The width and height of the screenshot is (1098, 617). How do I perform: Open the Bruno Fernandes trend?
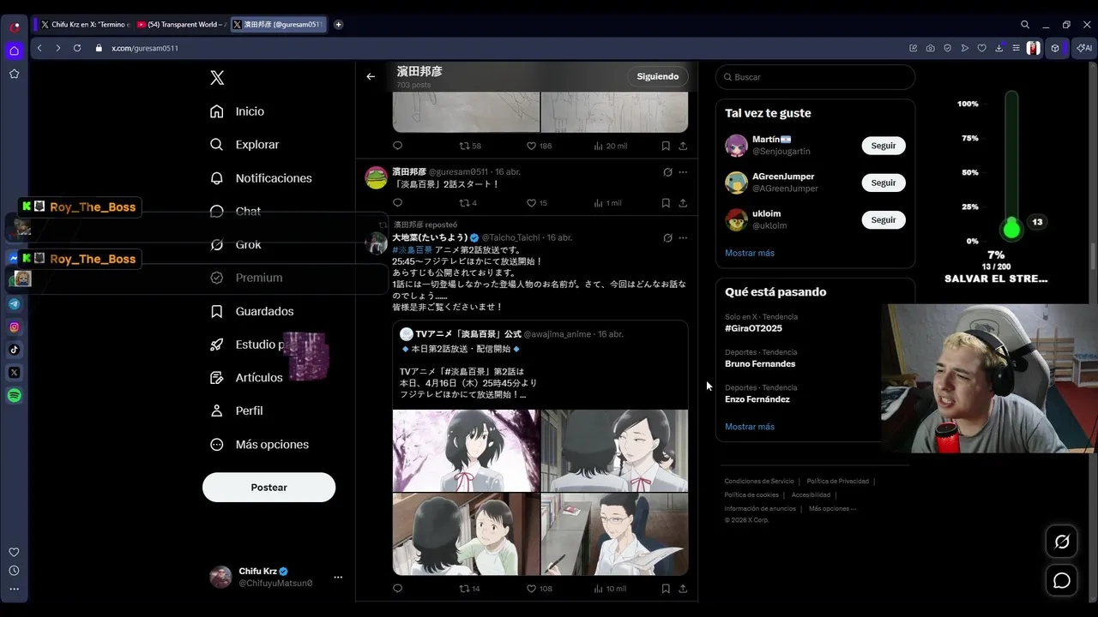760,364
